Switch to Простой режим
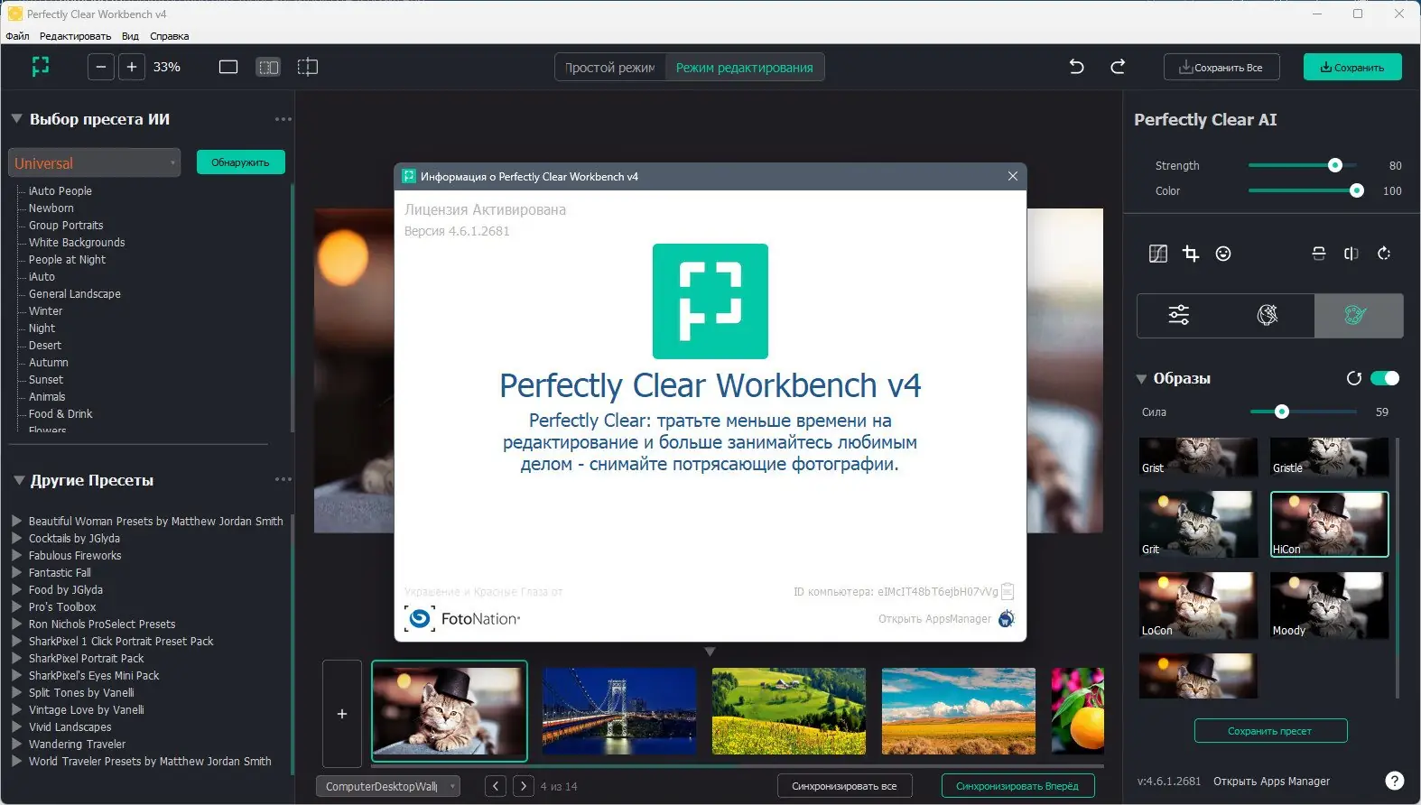This screenshot has height=805, width=1421. [x=610, y=68]
